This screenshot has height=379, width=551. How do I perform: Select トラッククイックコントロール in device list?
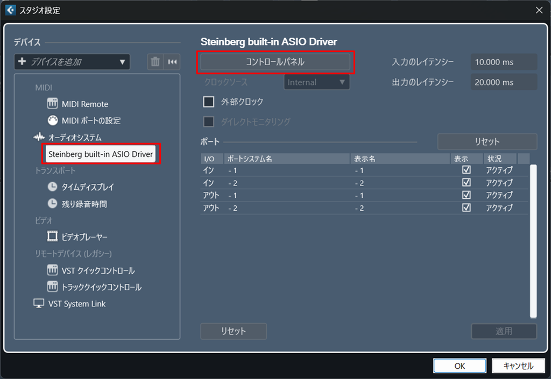pyautogui.click(x=102, y=287)
